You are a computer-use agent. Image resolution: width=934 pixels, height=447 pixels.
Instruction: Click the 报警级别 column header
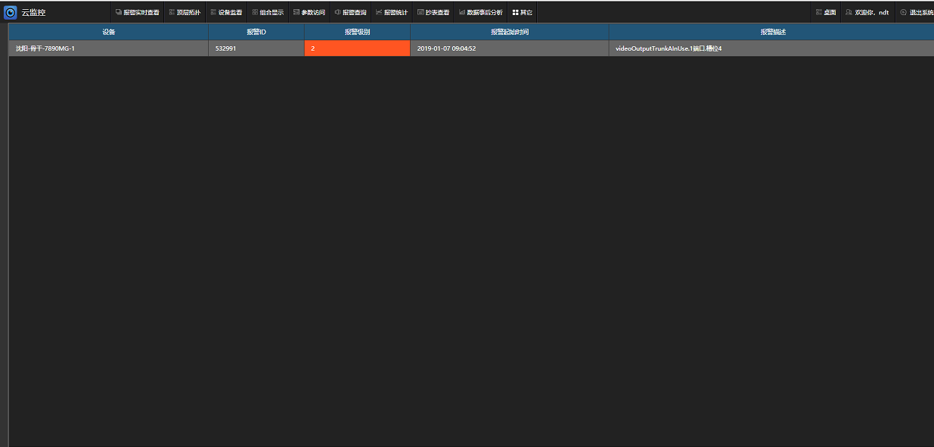pyautogui.click(x=357, y=32)
